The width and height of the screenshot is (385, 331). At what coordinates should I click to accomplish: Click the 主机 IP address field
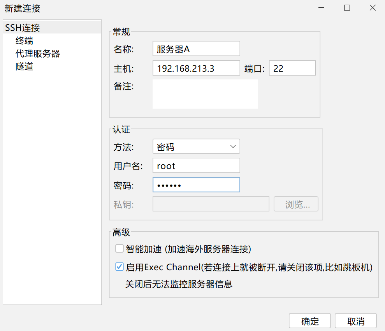pyautogui.click(x=196, y=69)
